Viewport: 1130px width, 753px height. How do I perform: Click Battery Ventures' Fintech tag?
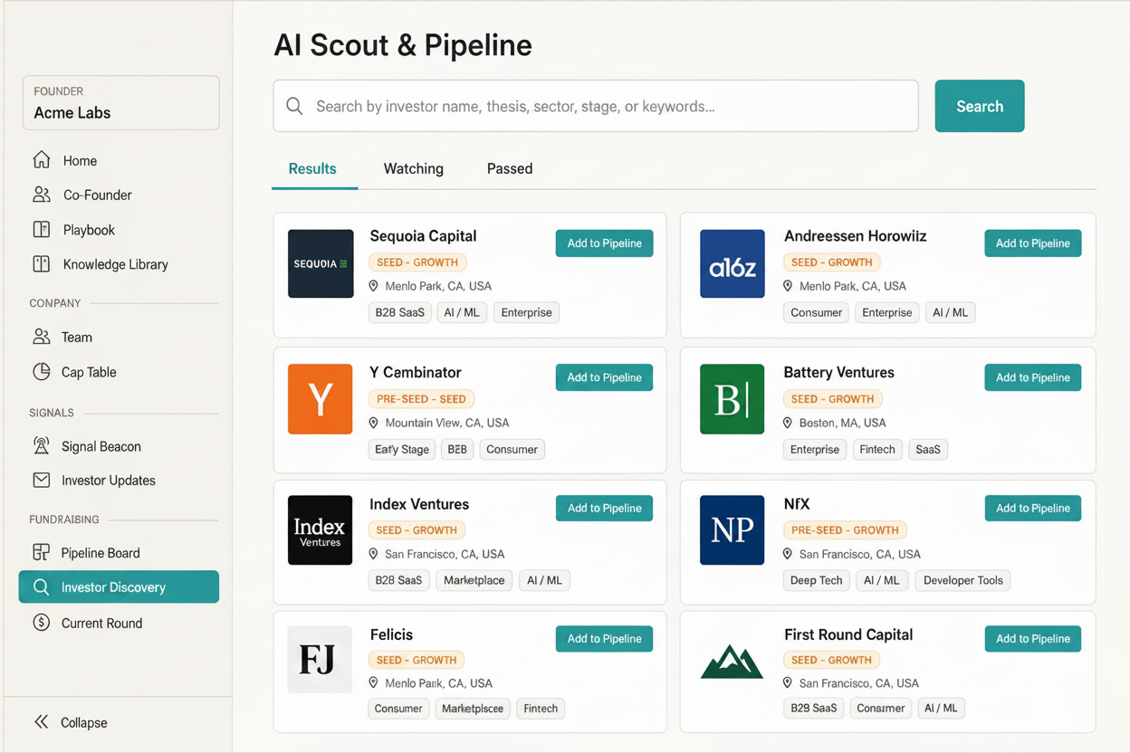pos(877,449)
